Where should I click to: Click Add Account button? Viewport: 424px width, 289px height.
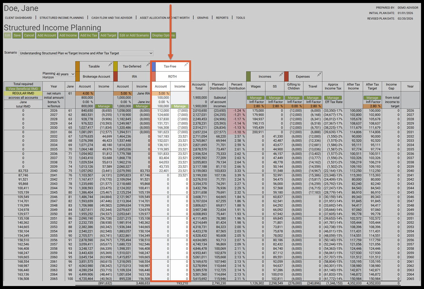pyautogui.click(x=47, y=35)
